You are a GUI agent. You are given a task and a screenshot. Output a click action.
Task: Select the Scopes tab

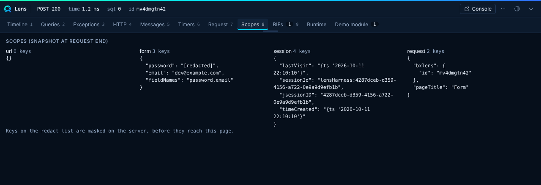tap(253, 25)
